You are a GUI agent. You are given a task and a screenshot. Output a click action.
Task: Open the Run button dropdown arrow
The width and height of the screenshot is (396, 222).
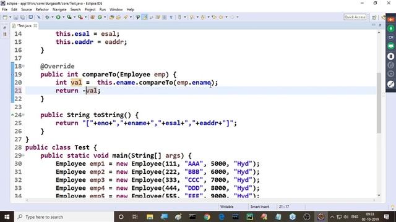point(63,17)
